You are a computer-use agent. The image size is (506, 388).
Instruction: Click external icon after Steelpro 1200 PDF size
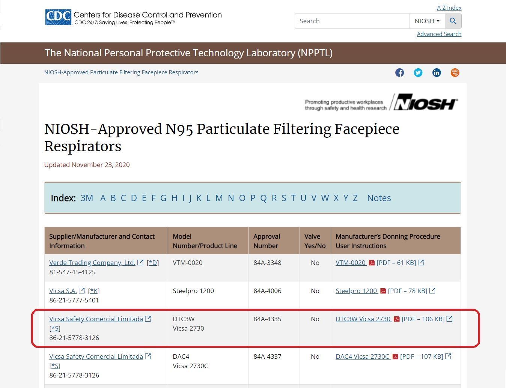432,291
